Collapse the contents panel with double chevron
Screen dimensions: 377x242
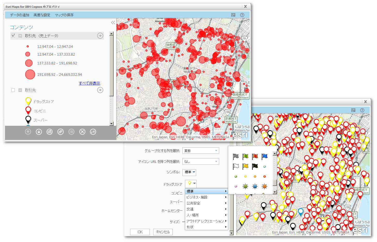(x=113, y=23)
